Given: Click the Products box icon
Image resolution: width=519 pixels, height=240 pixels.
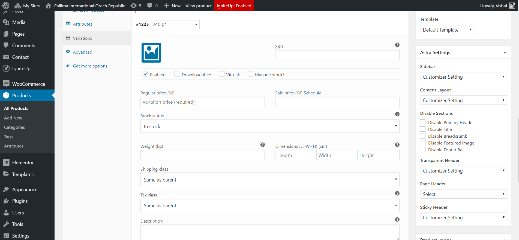Looking at the screenshot, I should coord(6,95).
